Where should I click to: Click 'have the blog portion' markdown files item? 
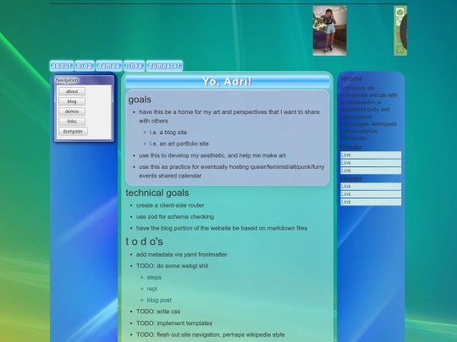pos(222,228)
